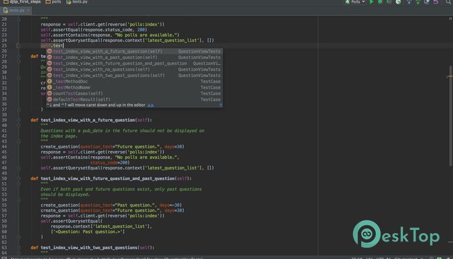This screenshot has height=259, width=453.
Task: Click the field icon beside _testMethodDoc
Action: pos(49,81)
